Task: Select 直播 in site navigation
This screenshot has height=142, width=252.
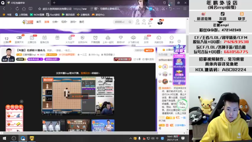Action: (47, 22)
